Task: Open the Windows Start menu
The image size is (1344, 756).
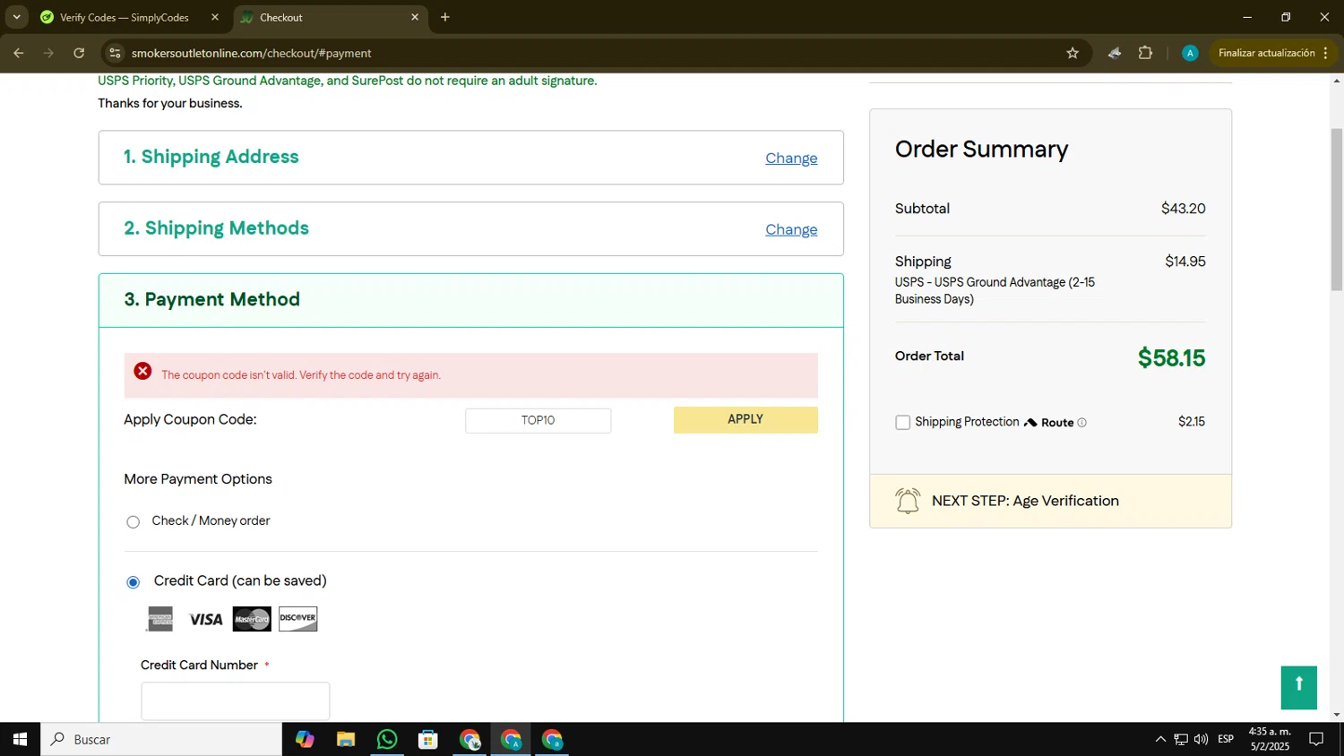Action: [20, 739]
